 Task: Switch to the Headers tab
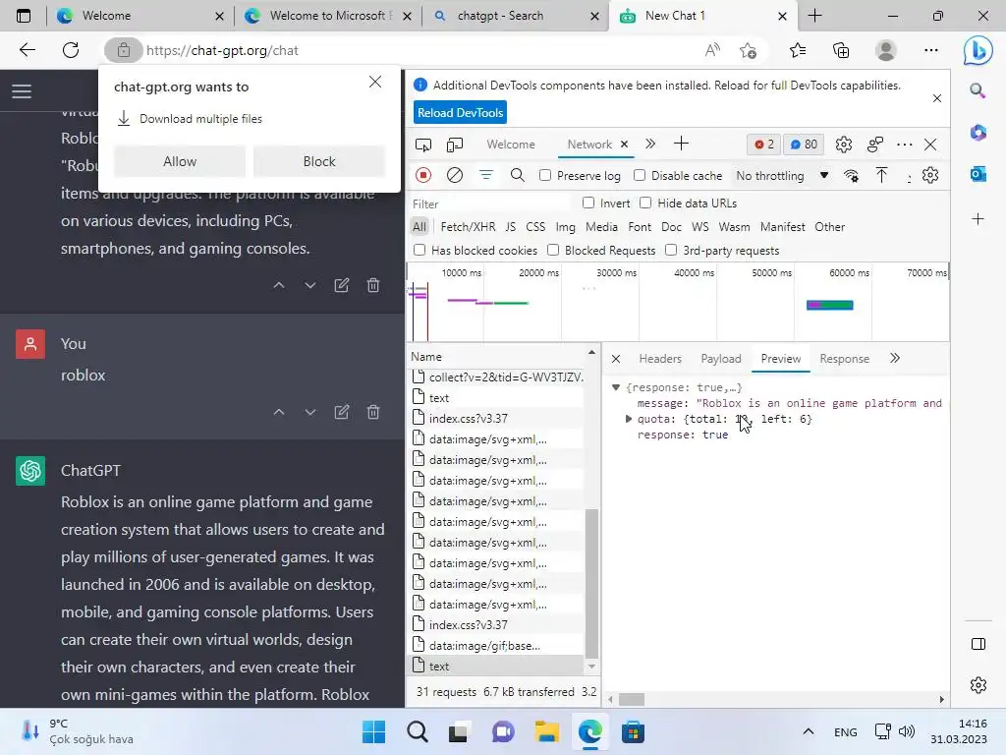click(659, 359)
